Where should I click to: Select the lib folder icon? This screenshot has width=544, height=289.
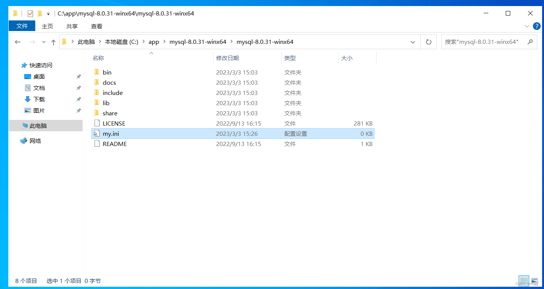point(97,103)
